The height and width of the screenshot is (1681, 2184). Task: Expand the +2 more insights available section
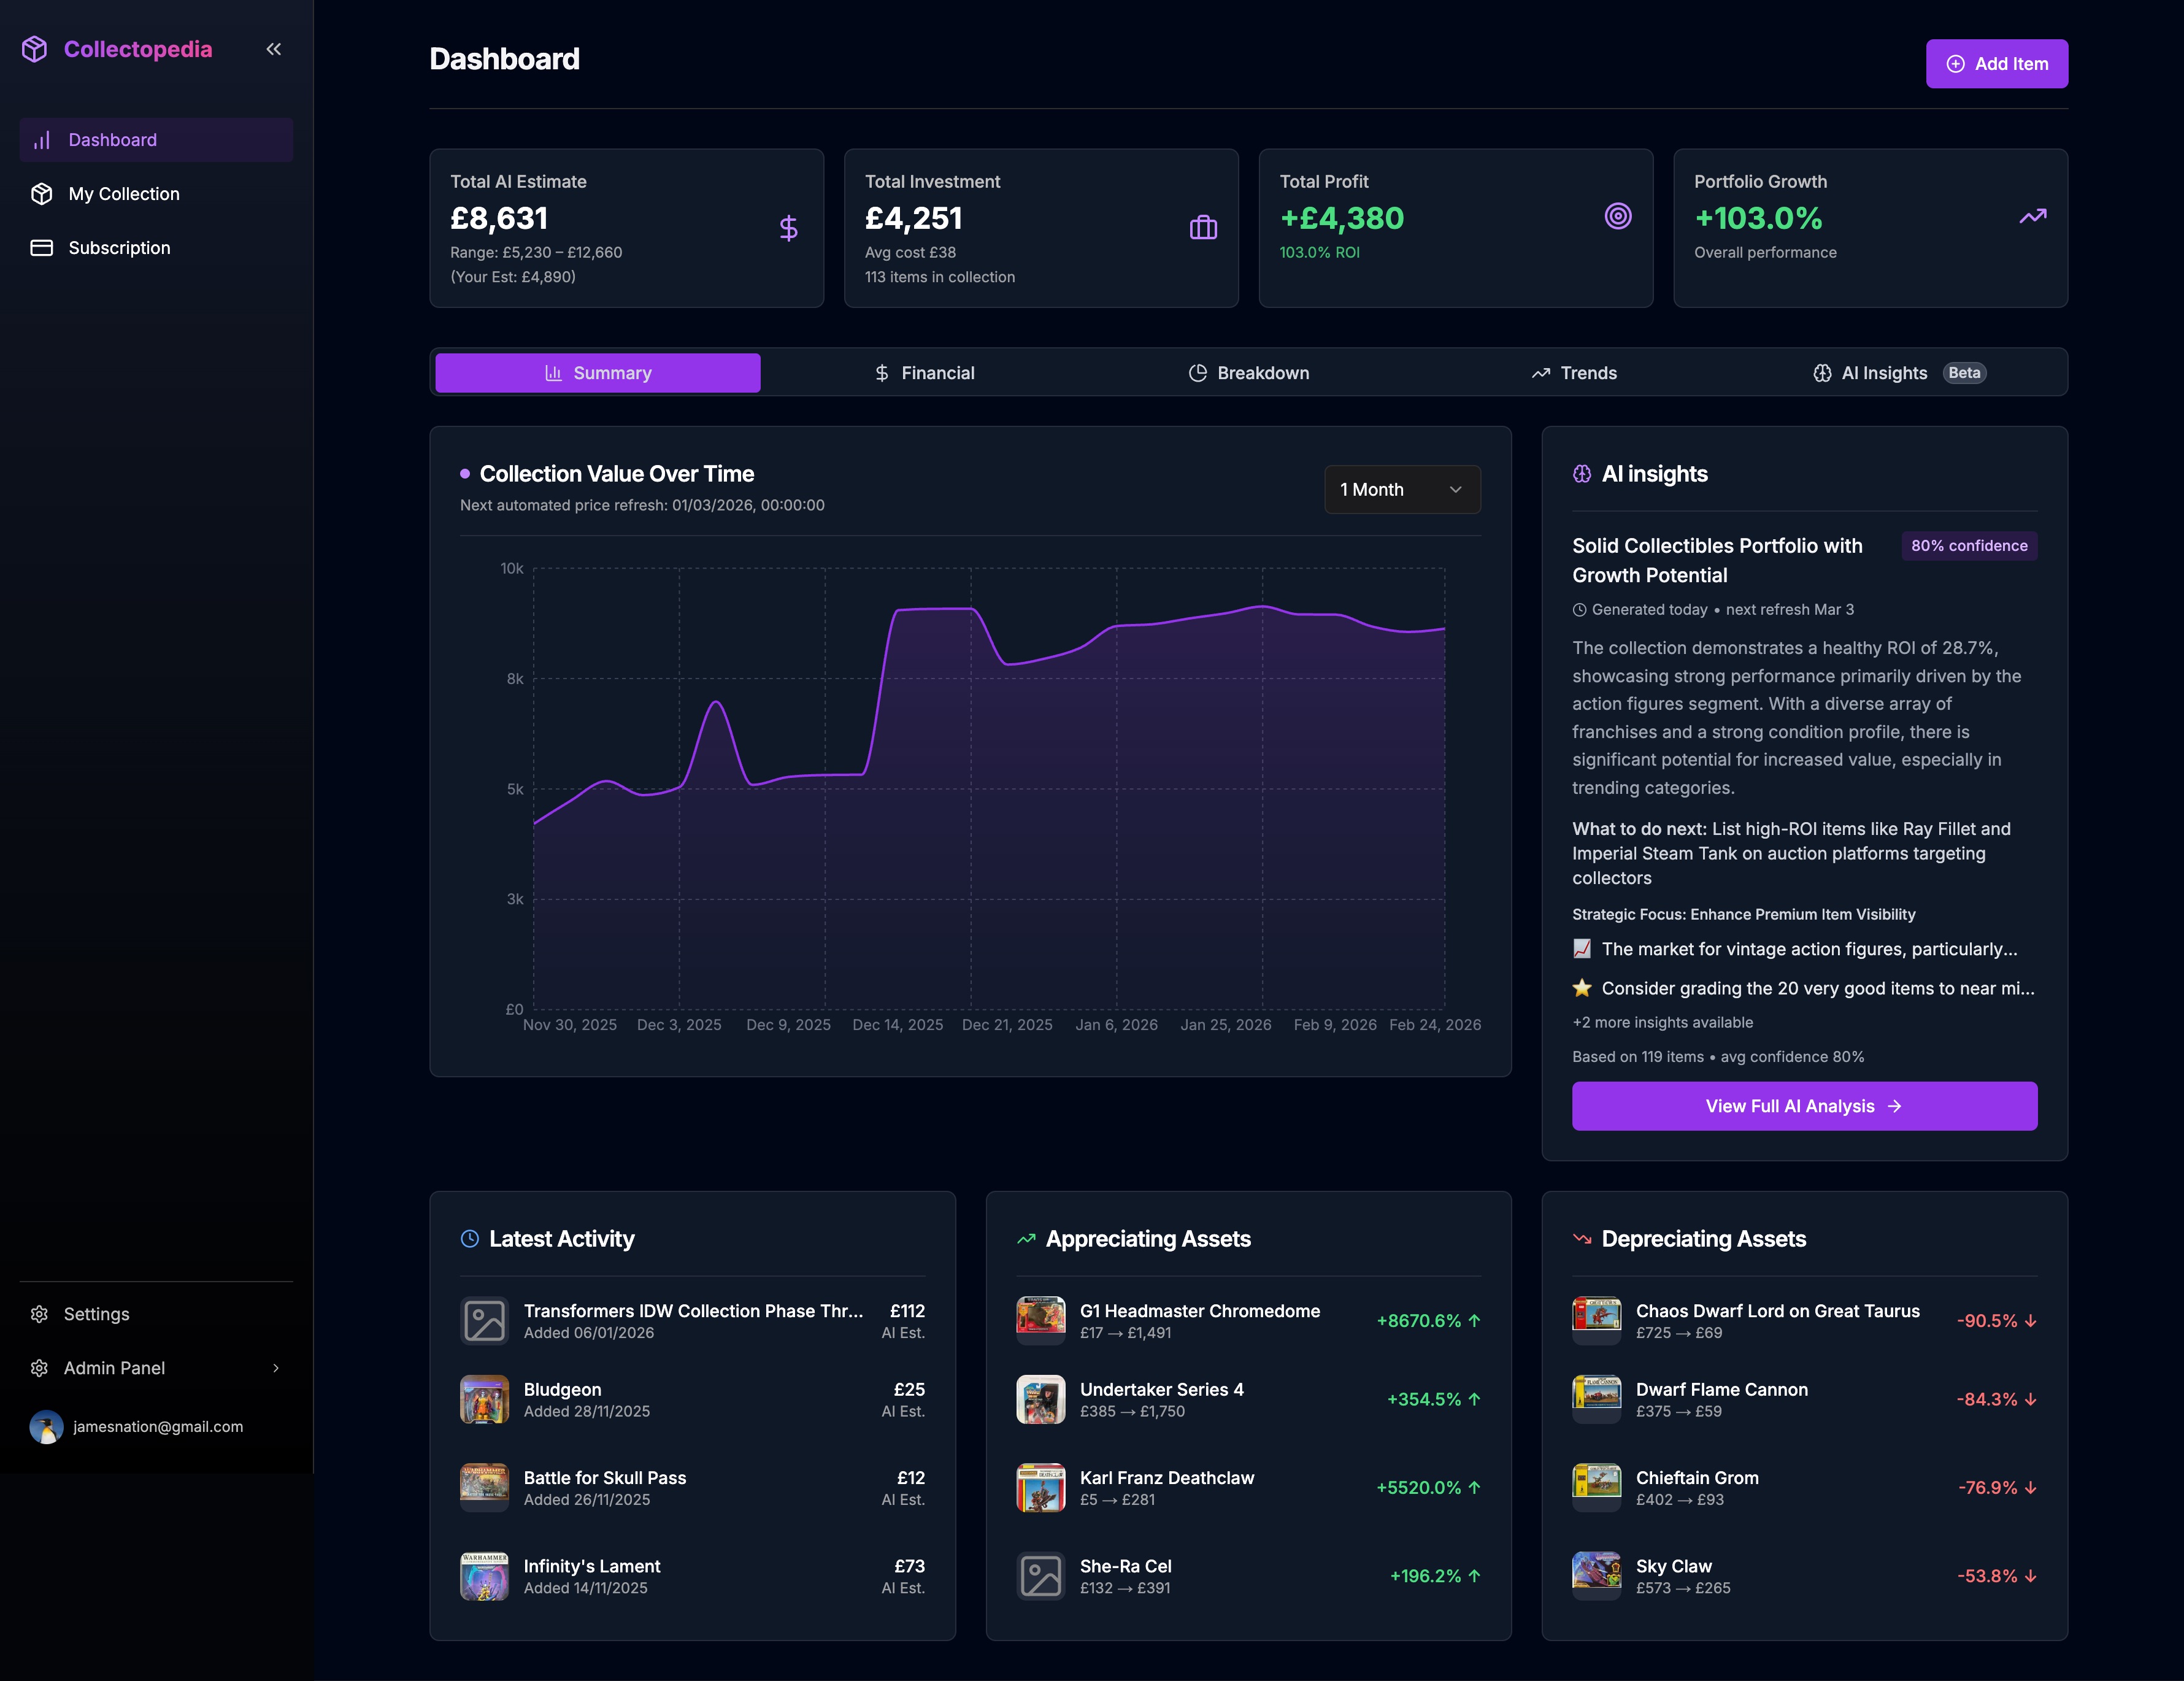pyautogui.click(x=1663, y=1022)
